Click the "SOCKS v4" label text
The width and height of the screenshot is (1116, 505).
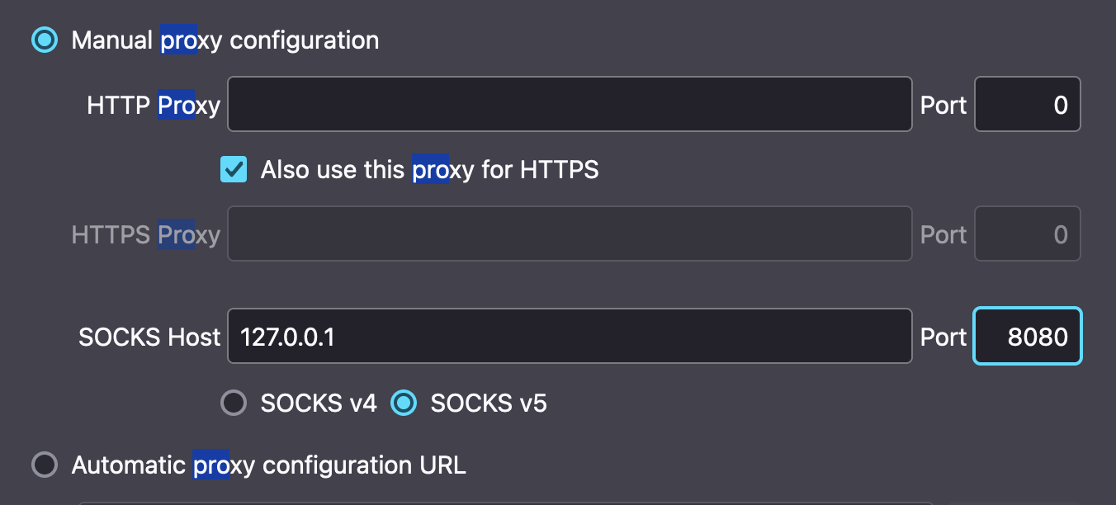(x=319, y=403)
